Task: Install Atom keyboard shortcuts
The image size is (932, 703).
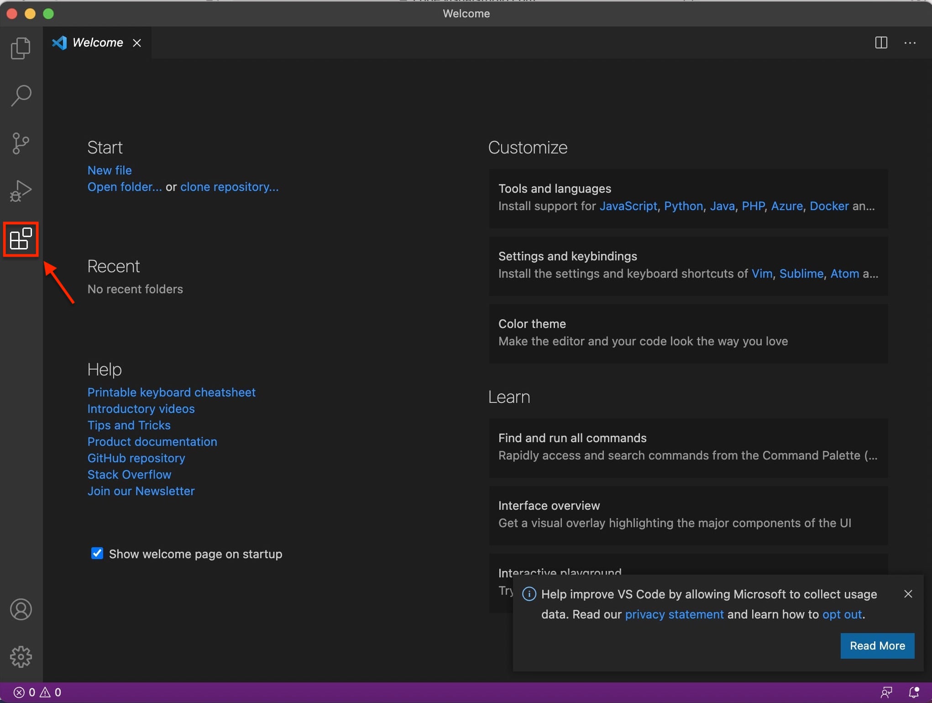Action: (x=844, y=274)
